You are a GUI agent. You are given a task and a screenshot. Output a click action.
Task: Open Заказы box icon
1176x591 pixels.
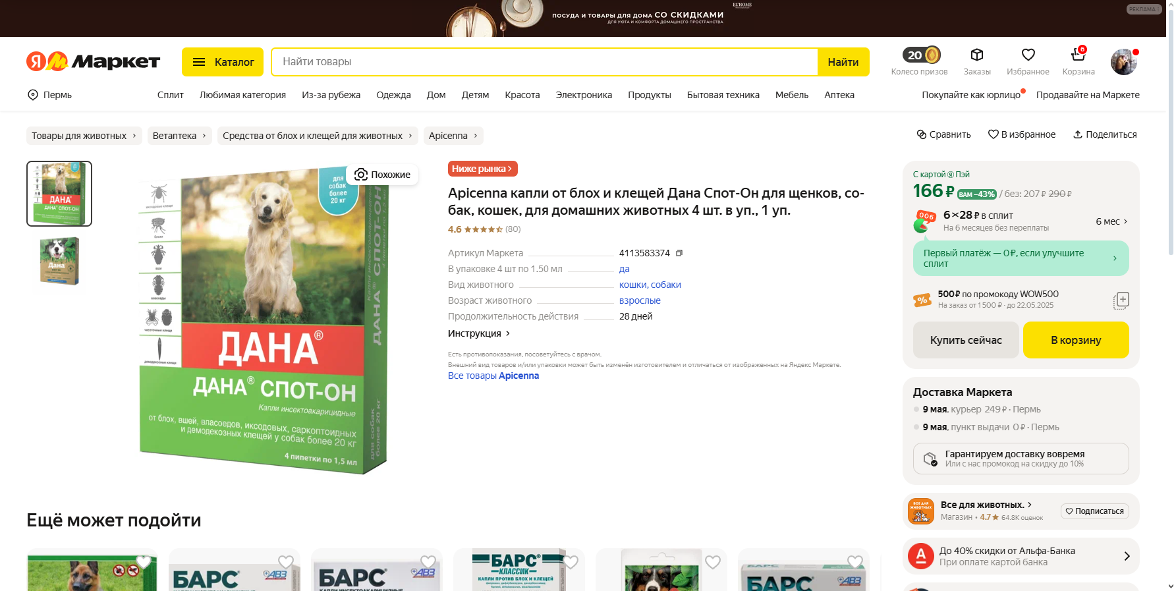pyautogui.click(x=977, y=55)
